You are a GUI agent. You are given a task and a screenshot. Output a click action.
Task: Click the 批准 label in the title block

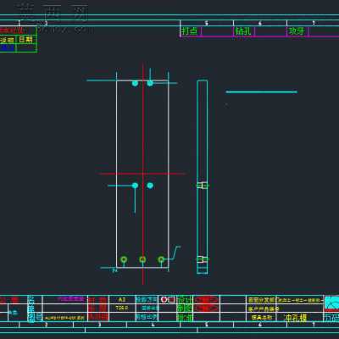coord(185,317)
